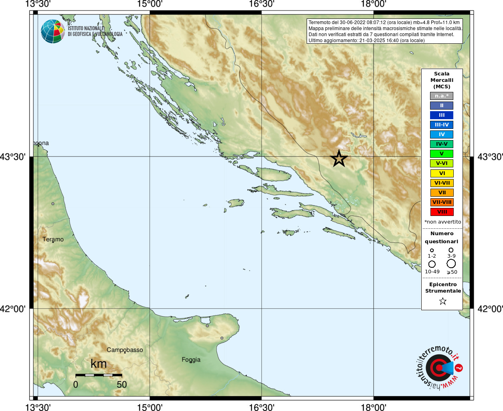Click the VII-VIII intensity swatch
Screen dimensions: 503x411
442,202
